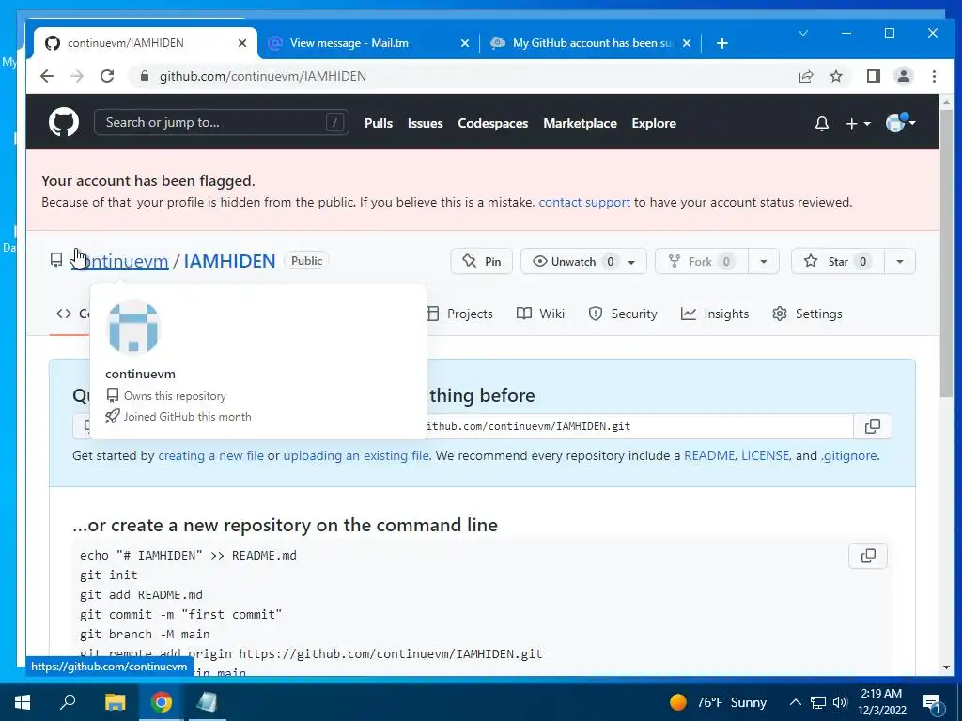Open the Security tab
Image resolution: width=962 pixels, height=721 pixels.
623,314
